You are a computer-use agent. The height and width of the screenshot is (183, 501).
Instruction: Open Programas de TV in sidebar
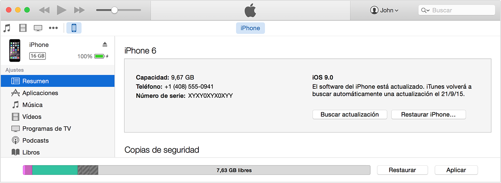pyautogui.click(x=58, y=129)
